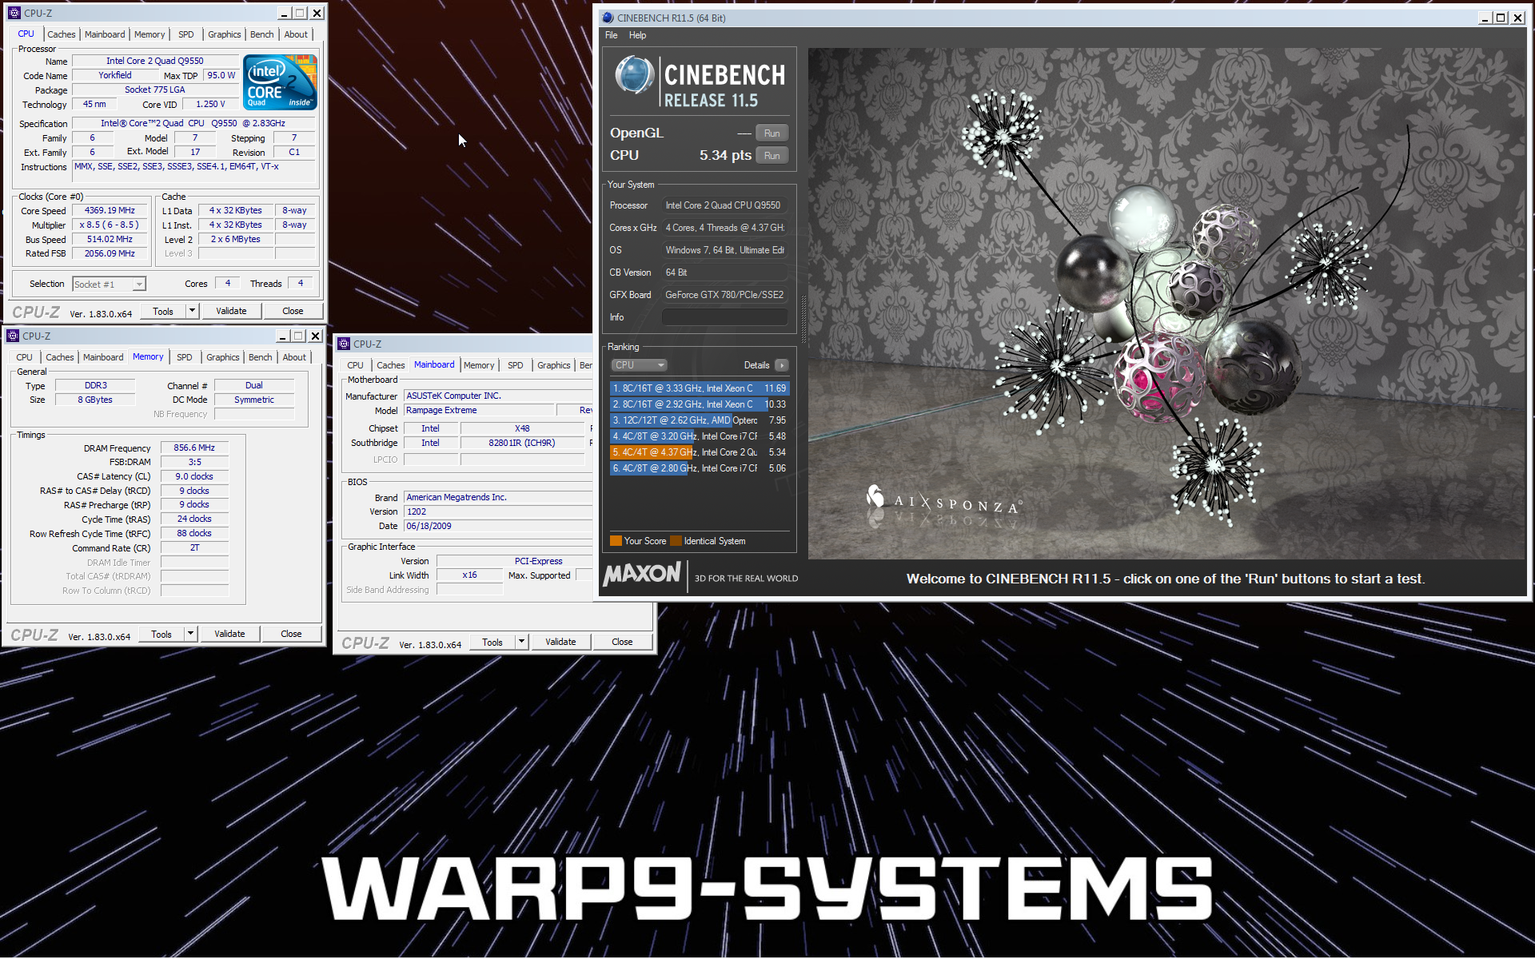This screenshot has height=959, width=1535.
Task: Click the Cinebench globe logo
Action: [635, 76]
